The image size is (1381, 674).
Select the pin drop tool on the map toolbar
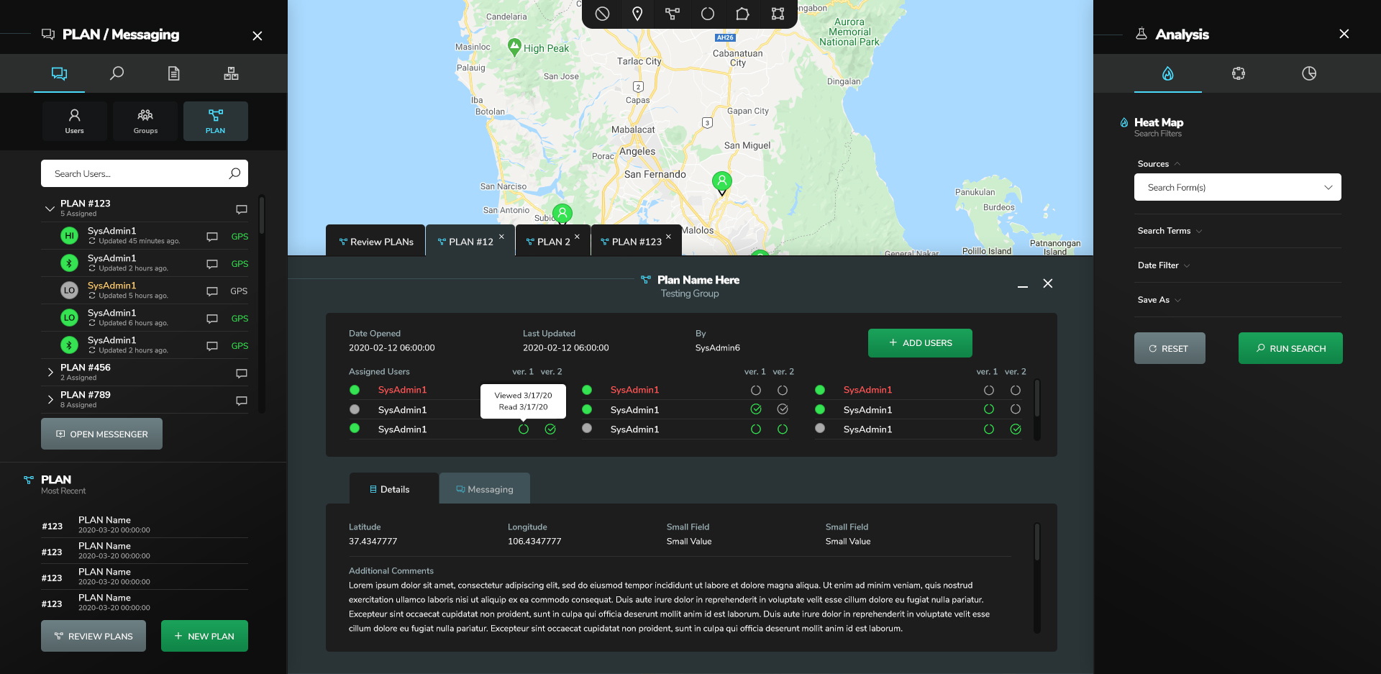(637, 14)
